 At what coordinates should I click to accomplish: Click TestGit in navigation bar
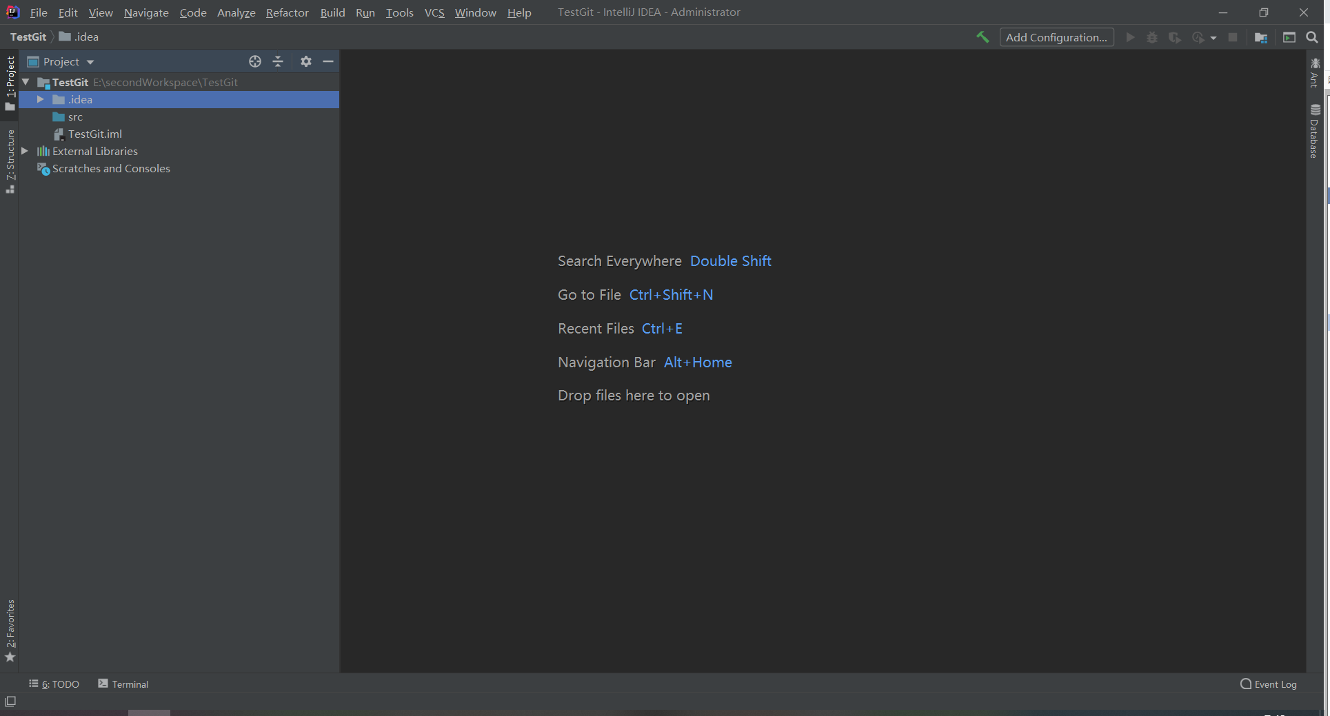pyautogui.click(x=28, y=37)
